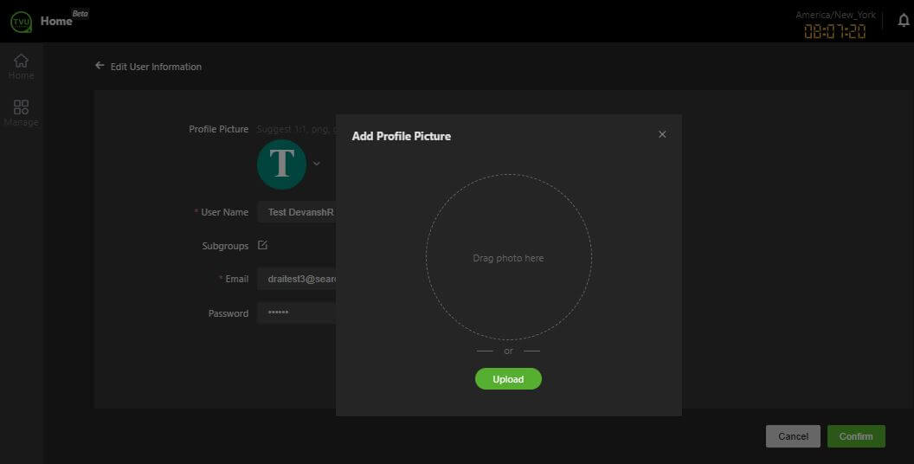Expand the chevron next to profile avatar
This screenshot has height=464, width=914.
point(317,164)
